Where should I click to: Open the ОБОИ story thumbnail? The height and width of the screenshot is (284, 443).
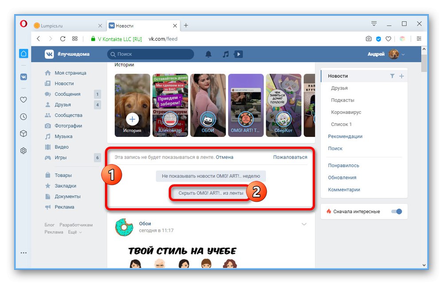point(208,105)
